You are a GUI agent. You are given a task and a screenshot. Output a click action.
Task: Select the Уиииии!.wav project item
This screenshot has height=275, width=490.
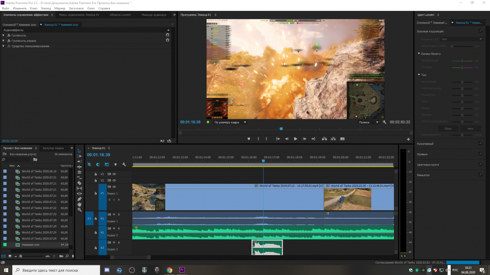31,245
